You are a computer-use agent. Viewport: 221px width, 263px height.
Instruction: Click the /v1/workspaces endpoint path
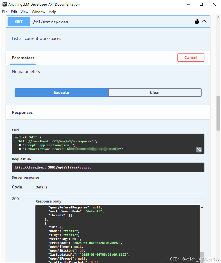pyautogui.click(x=51, y=22)
